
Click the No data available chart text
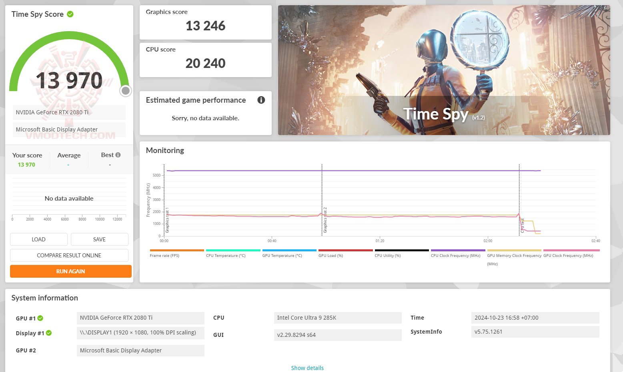coord(69,199)
